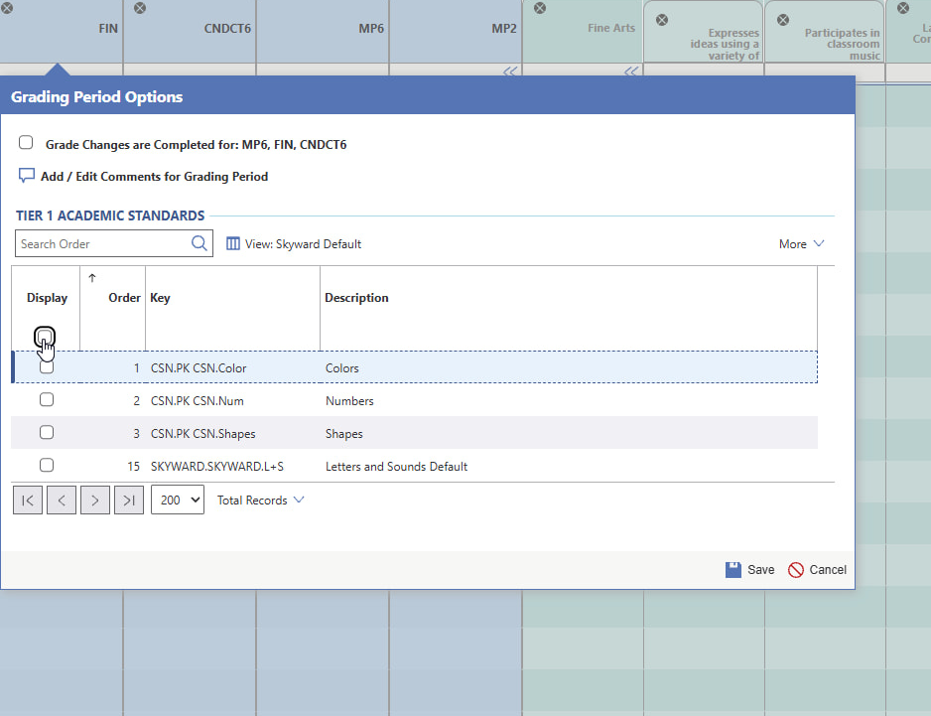Click the red Cancel prohibition icon
The image size is (931, 716).
tap(795, 570)
